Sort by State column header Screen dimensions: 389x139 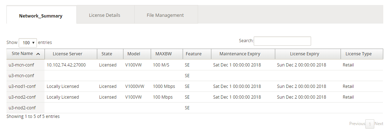[x=110, y=54]
